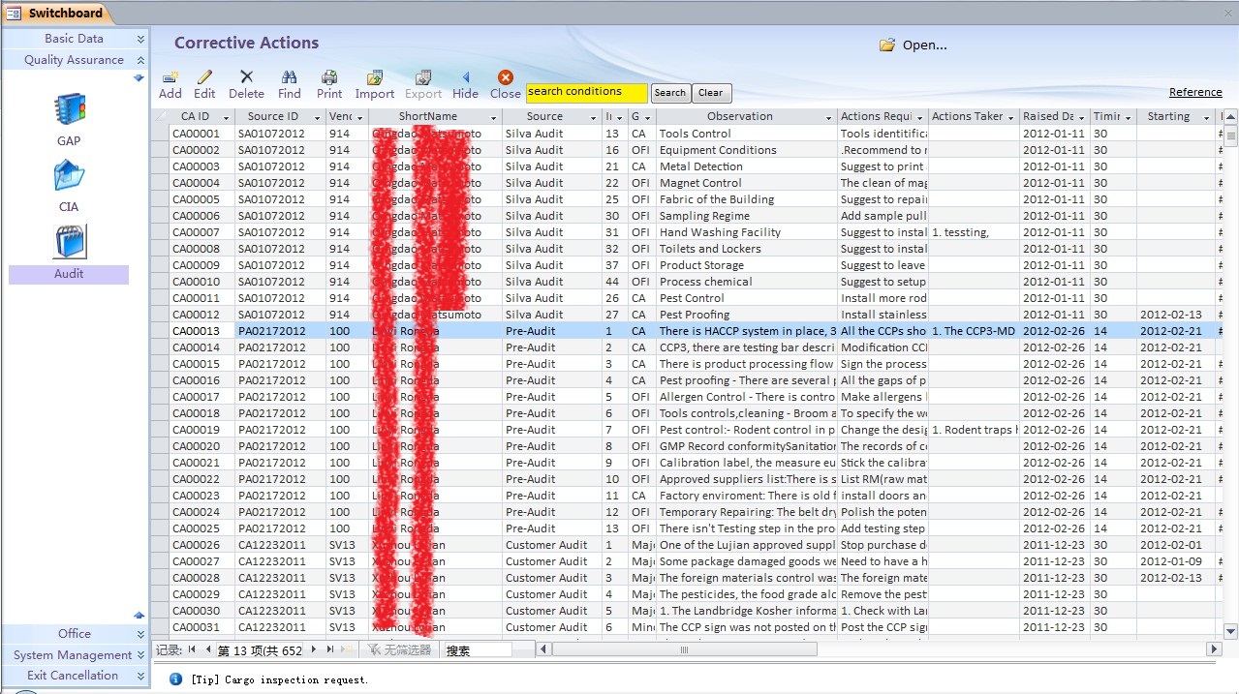Screen dimensions: 1239x694
Task: Jump to last record in navigator
Action: [330, 649]
